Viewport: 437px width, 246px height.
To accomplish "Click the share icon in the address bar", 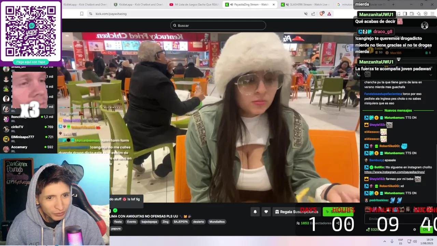I will click(313, 14).
